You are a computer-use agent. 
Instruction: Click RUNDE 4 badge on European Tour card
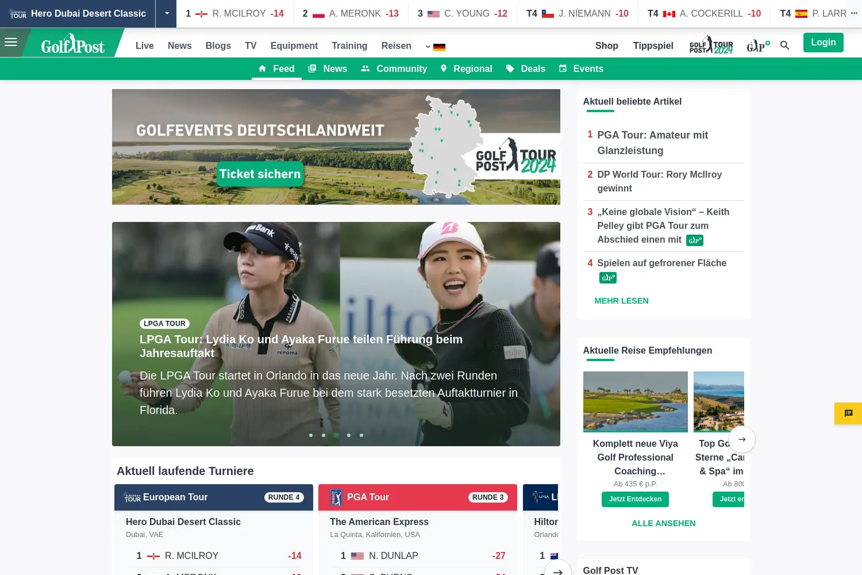(x=284, y=497)
